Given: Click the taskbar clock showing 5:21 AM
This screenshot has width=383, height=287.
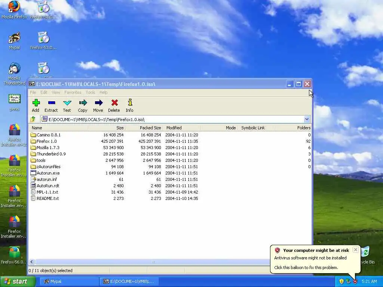Looking at the screenshot, I should click(x=369, y=281).
